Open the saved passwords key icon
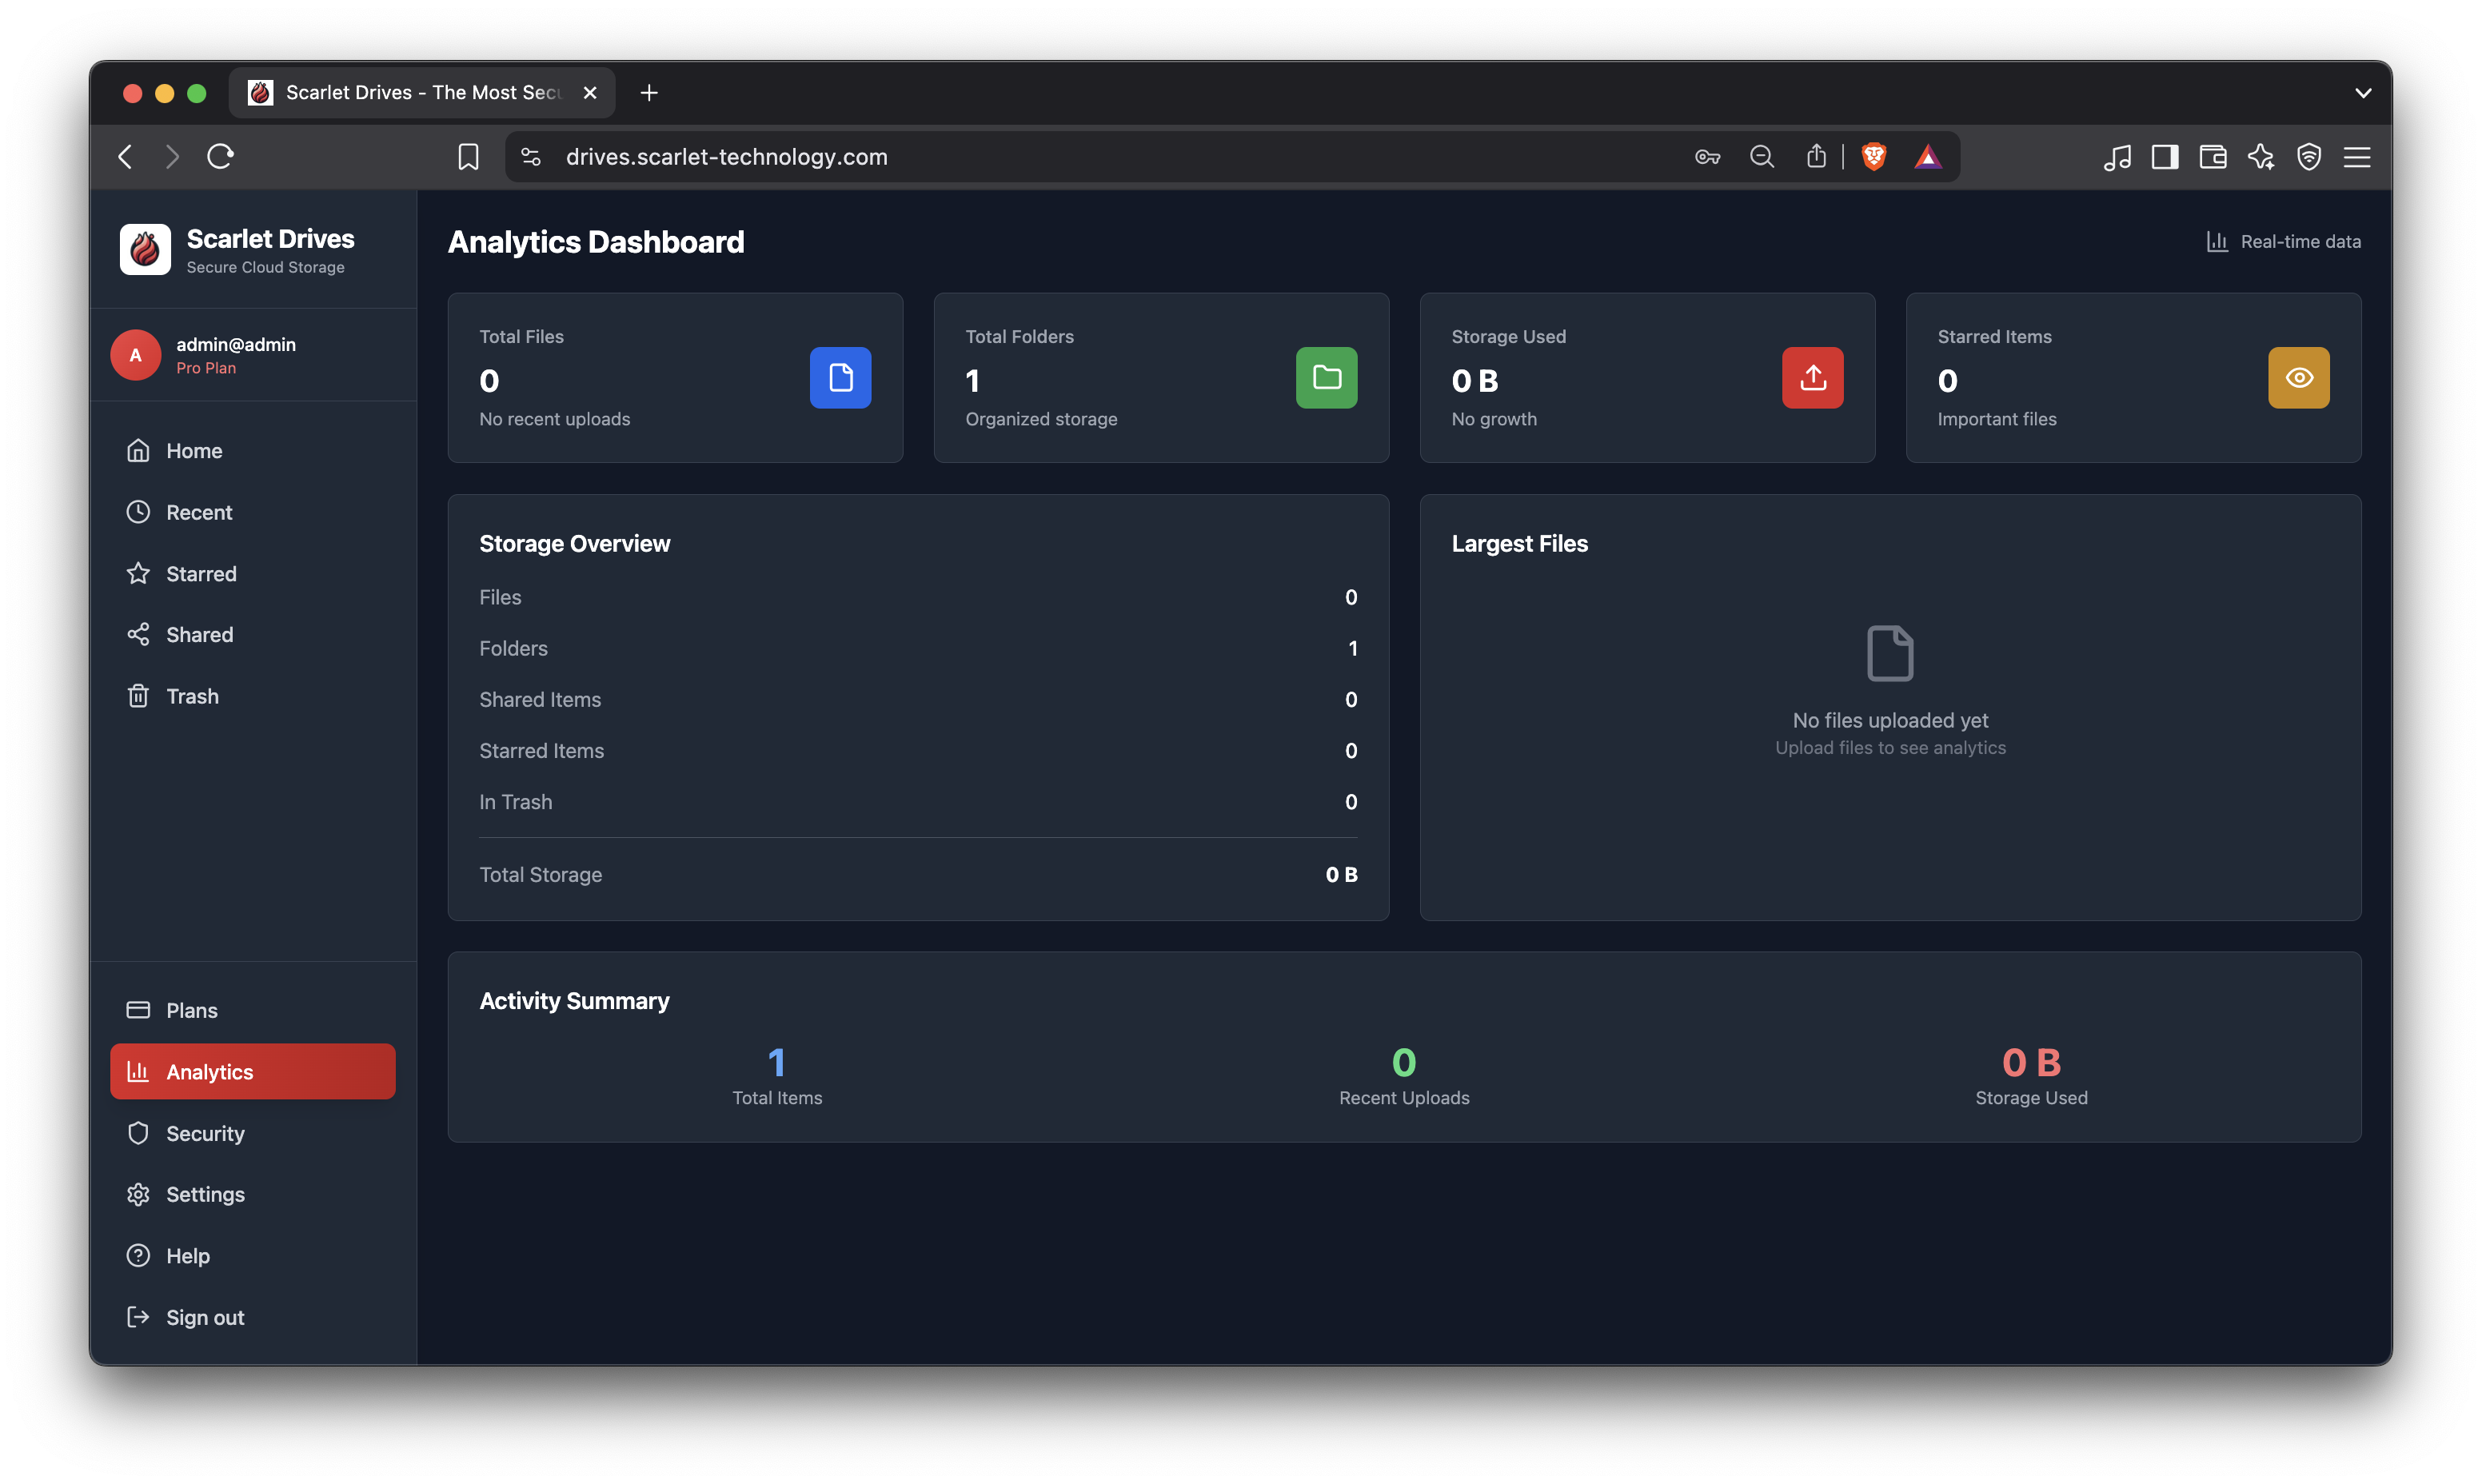This screenshot has width=2482, height=1484. (1707, 157)
